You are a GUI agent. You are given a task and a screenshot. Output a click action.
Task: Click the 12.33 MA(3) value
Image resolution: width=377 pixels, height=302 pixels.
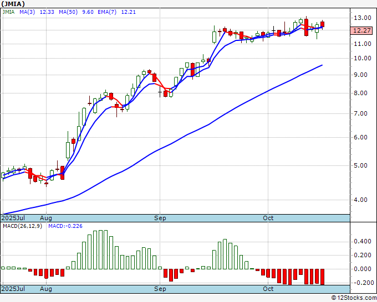[47, 12]
